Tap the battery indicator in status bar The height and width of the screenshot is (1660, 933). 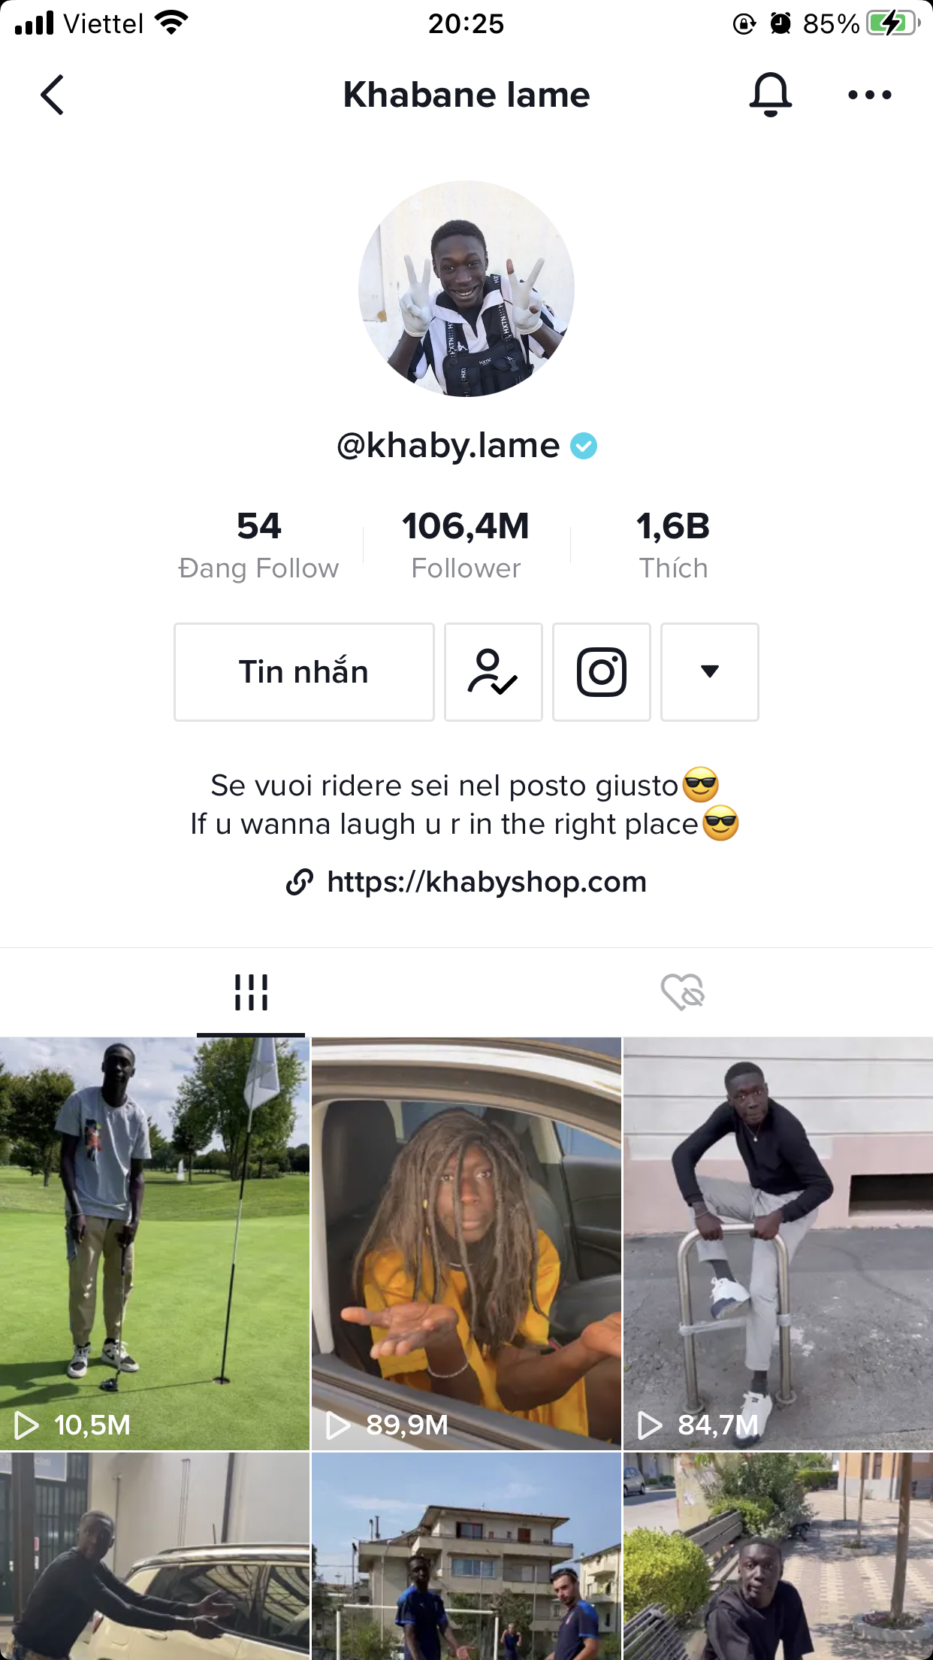point(894,23)
